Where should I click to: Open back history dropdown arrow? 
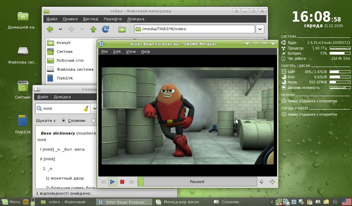(60, 29)
